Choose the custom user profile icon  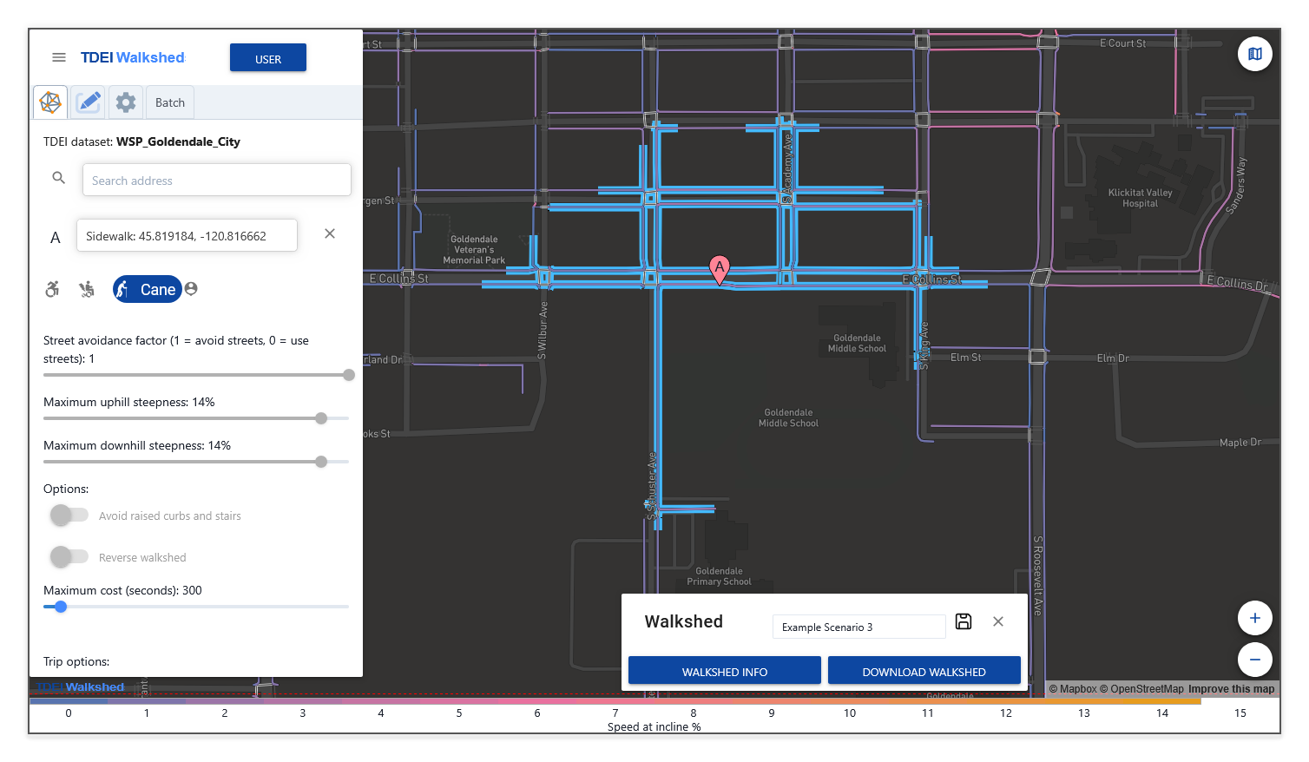point(191,289)
